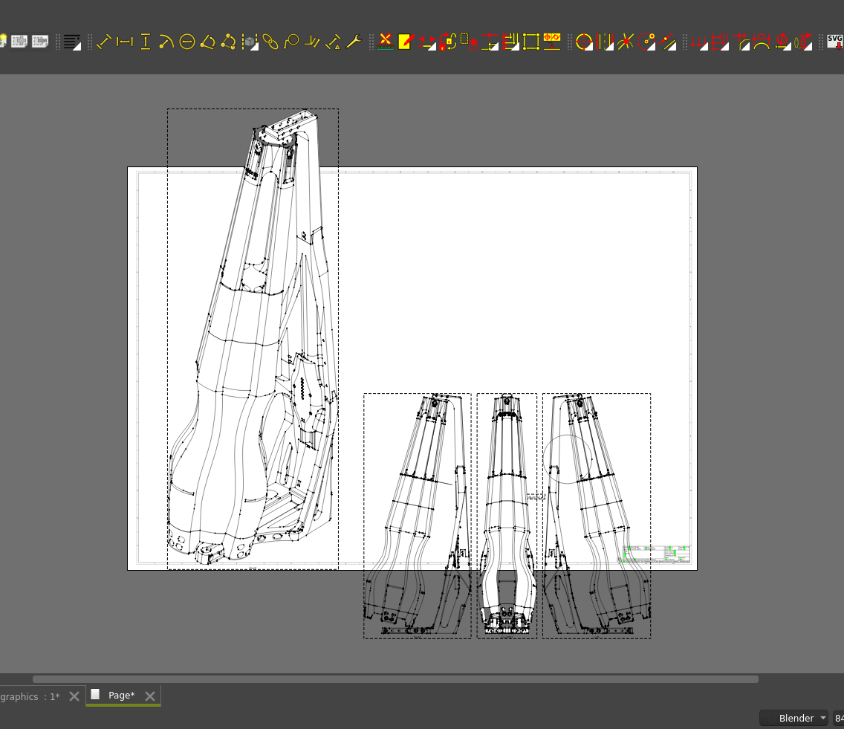Click the detail highlight circle in right view
Screen dimensions: 844x729
click(568, 459)
